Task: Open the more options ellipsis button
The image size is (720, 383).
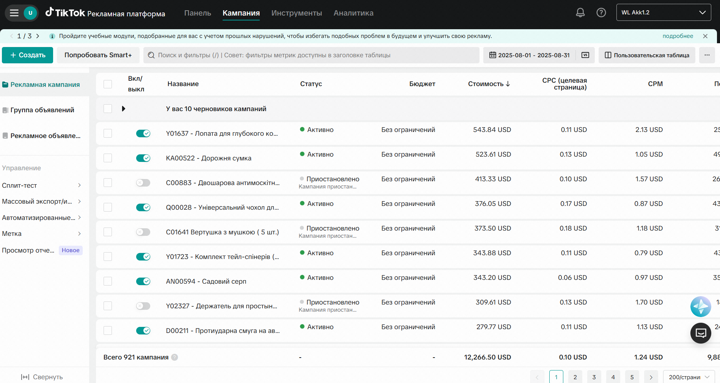Action: click(707, 55)
